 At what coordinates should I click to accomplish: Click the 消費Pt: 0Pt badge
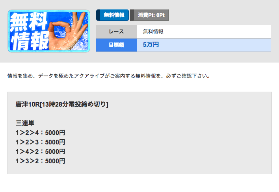(149, 15)
